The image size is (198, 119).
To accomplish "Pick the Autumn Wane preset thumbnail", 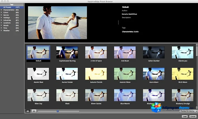I will 125,74.
